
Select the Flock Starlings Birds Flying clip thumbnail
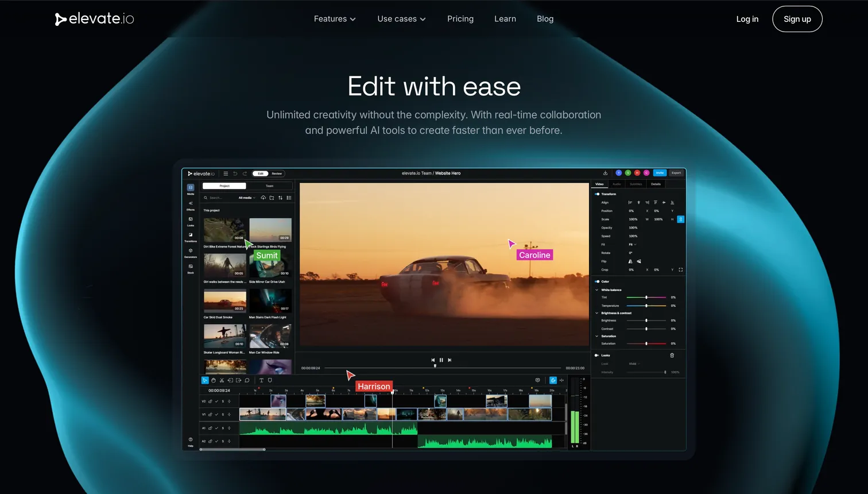click(x=270, y=229)
